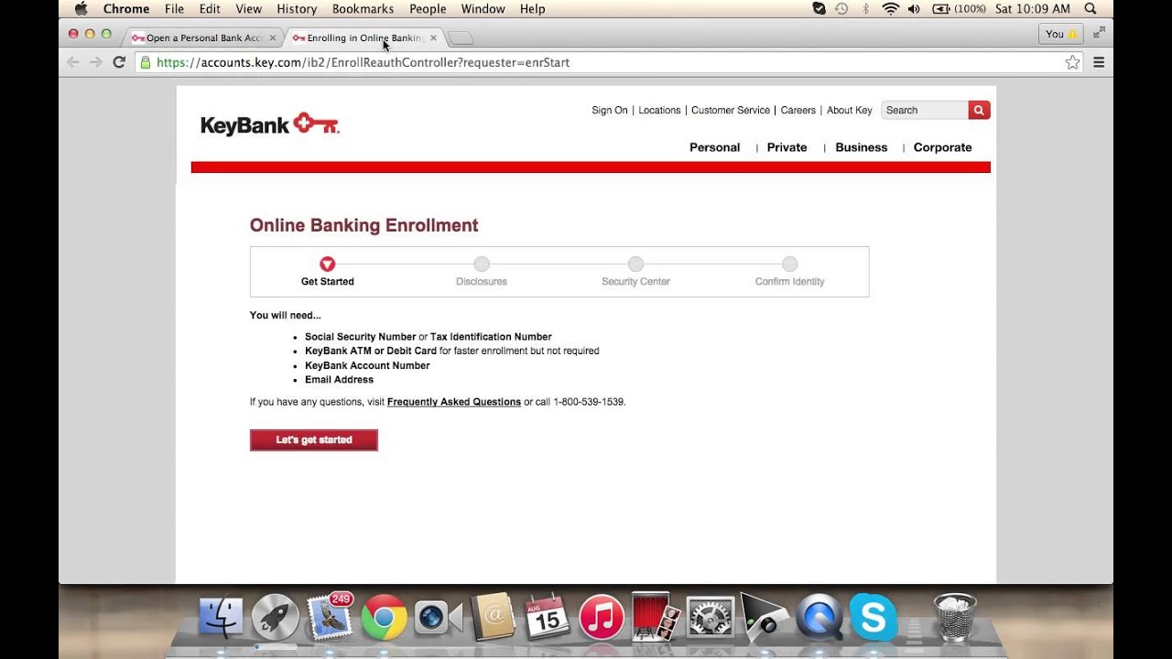Open a new tab with the tab button
1172x659 pixels.
(461, 38)
